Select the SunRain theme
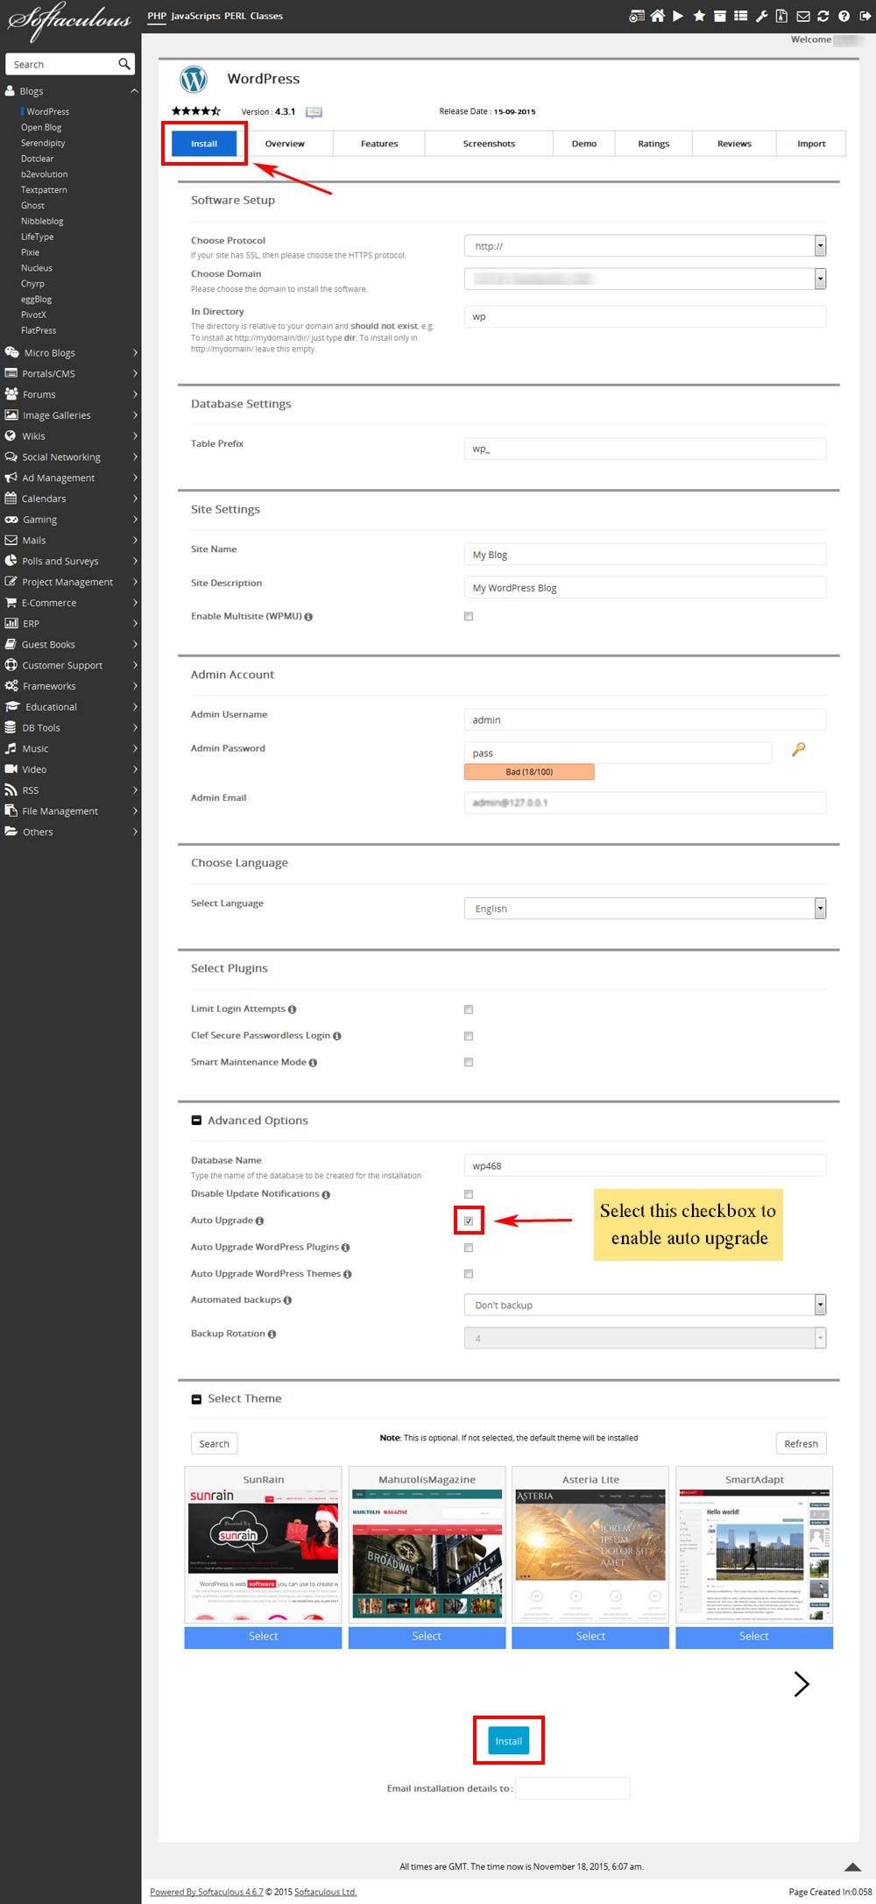The image size is (876, 1904). click(263, 1637)
